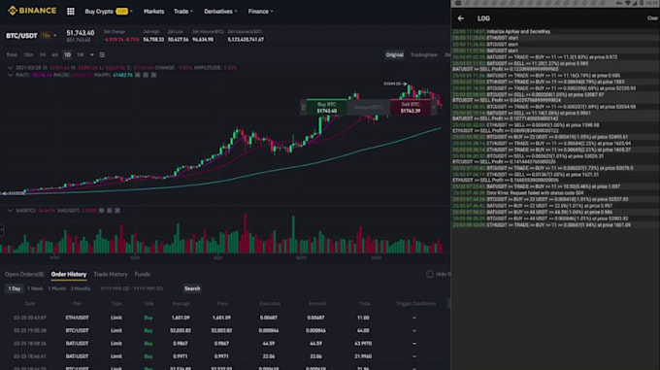Close the Vol(BTC) indicator with X
Screen dimensions: 660x370
[117, 210]
